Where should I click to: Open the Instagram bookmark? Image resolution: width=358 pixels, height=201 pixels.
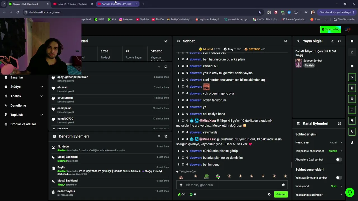click(126, 20)
